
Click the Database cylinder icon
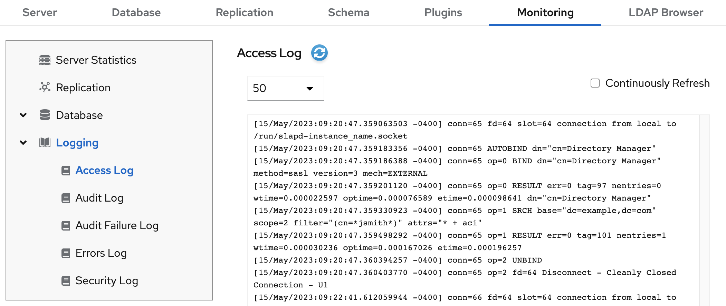tap(45, 115)
